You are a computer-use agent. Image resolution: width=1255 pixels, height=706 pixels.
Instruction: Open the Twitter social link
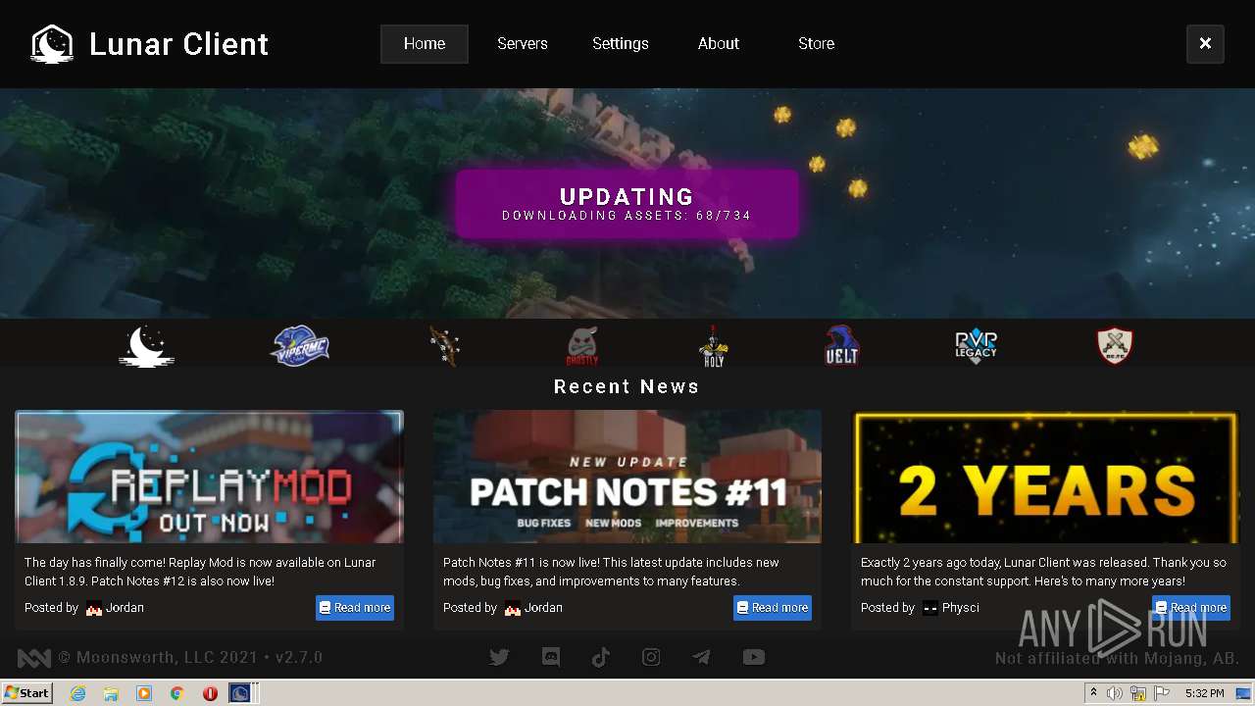click(500, 658)
